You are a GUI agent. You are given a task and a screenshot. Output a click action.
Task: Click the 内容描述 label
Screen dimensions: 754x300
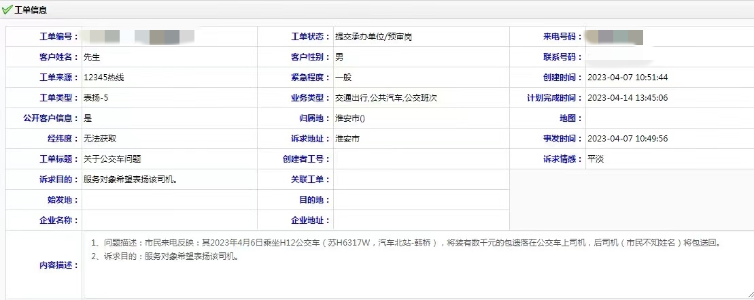tap(58, 265)
